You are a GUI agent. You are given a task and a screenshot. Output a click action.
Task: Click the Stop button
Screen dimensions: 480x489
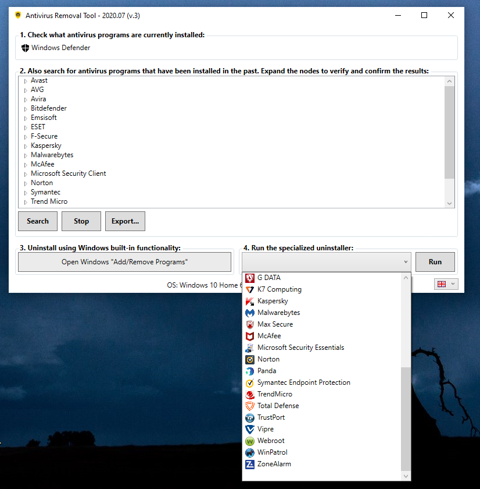click(81, 221)
